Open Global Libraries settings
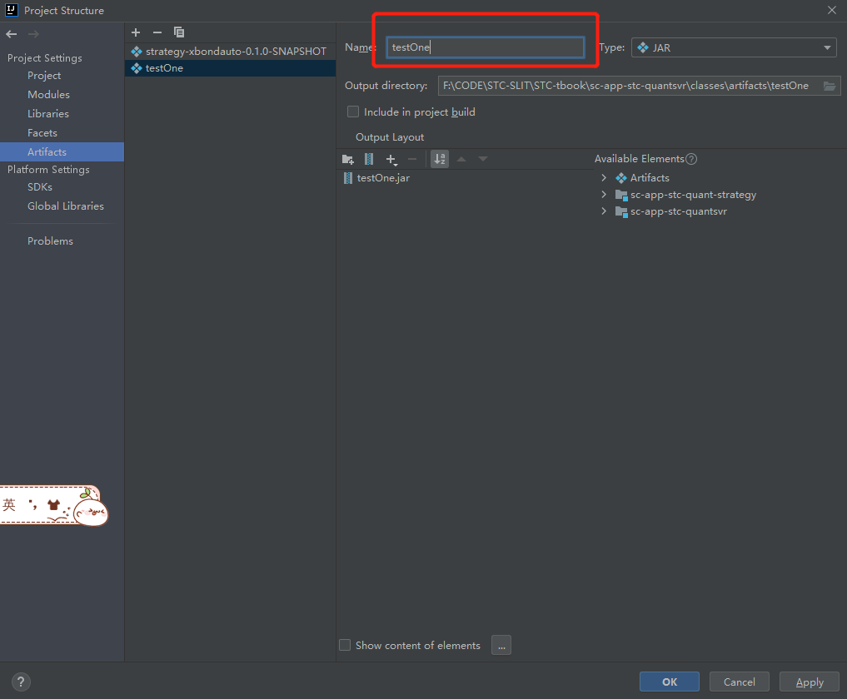This screenshot has width=847, height=699. pyautogui.click(x=65, y=206)
